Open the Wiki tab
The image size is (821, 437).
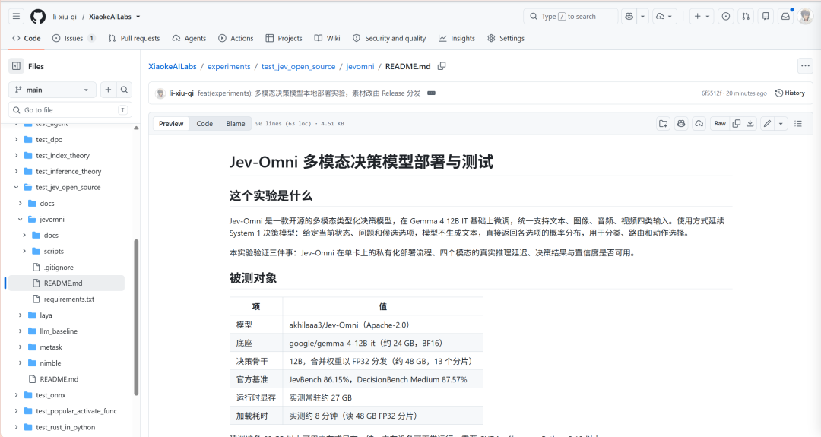click(327, 38)
